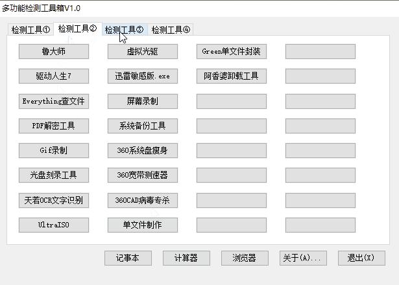Viewport: 399px width, 285px height.
Task: Open 记事本 button
Action: coord(128,258)
